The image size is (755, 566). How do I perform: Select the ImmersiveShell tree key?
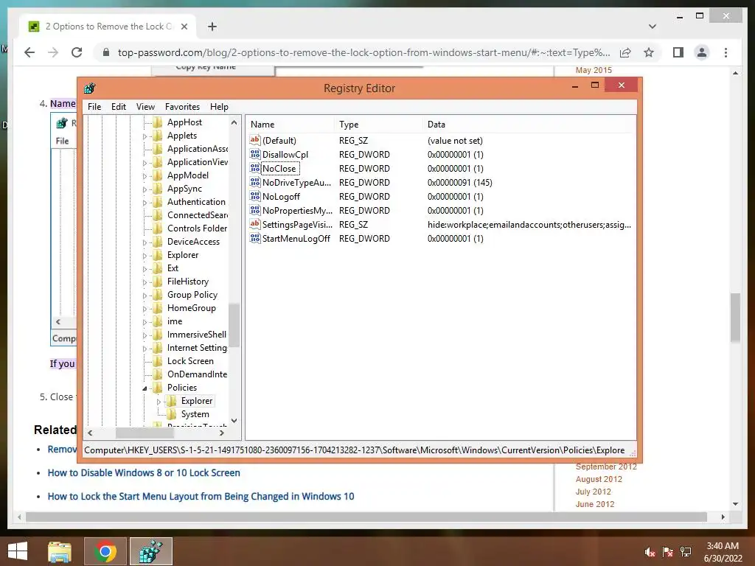point(196,335)
